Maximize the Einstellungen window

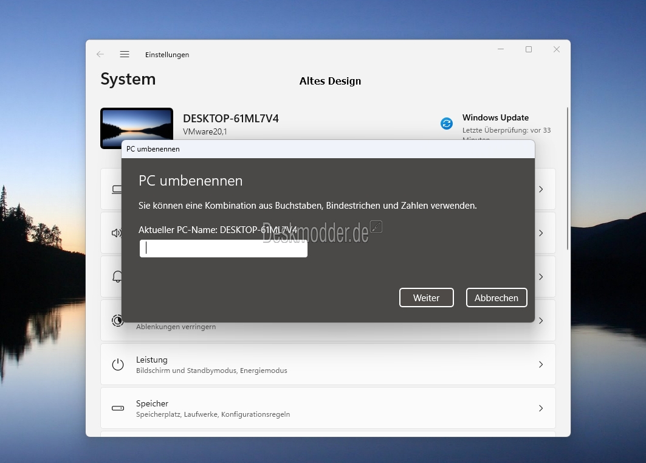pos(529,49)
